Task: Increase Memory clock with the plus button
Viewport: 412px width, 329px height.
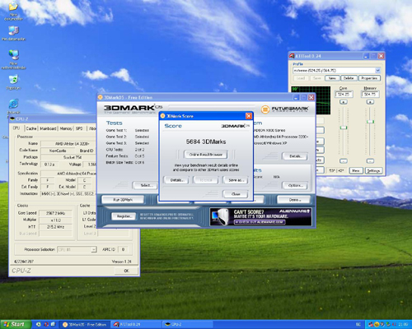Action: (370, 102)
